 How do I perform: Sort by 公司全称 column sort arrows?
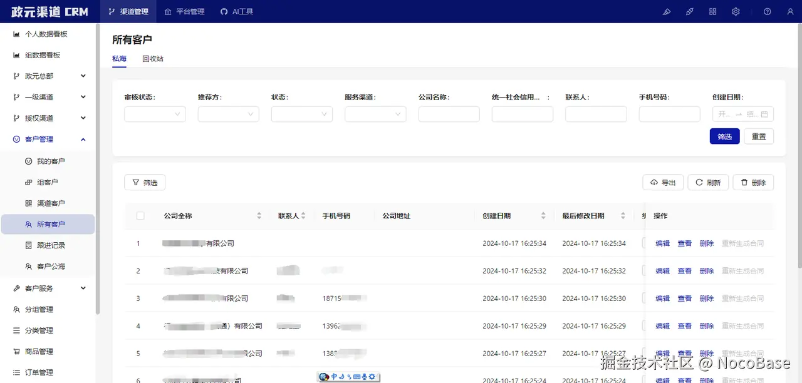point(259,216)
